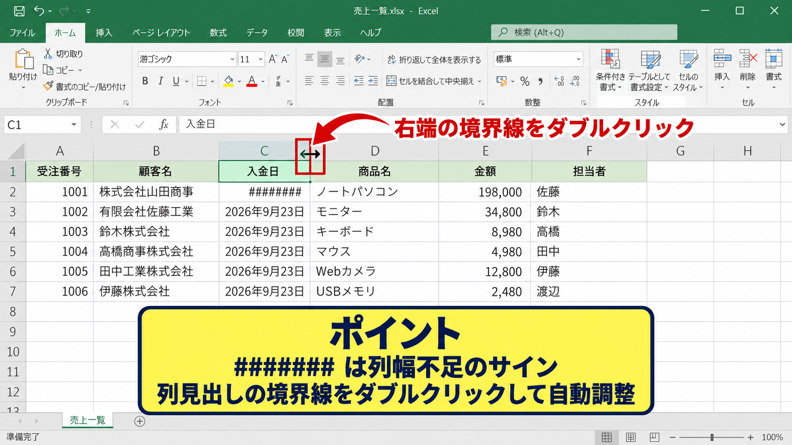Click the Increase Decimal icon
The height and width of the screenshot is (445, 792).
point(559,81)
